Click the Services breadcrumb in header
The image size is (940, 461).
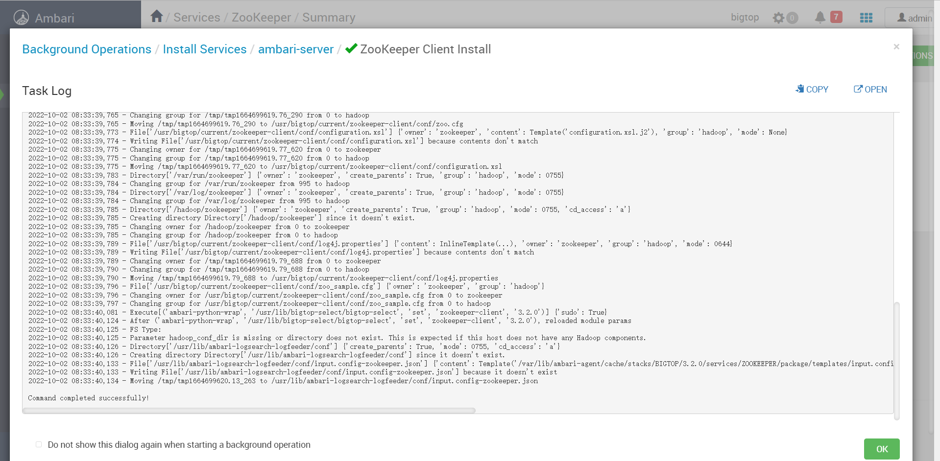(x=197, y=18)
